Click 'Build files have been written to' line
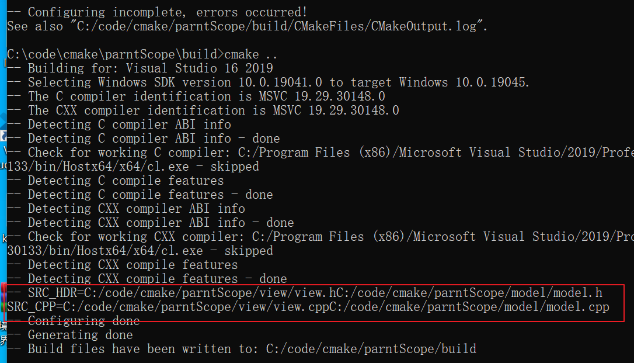 pos(242,349)
